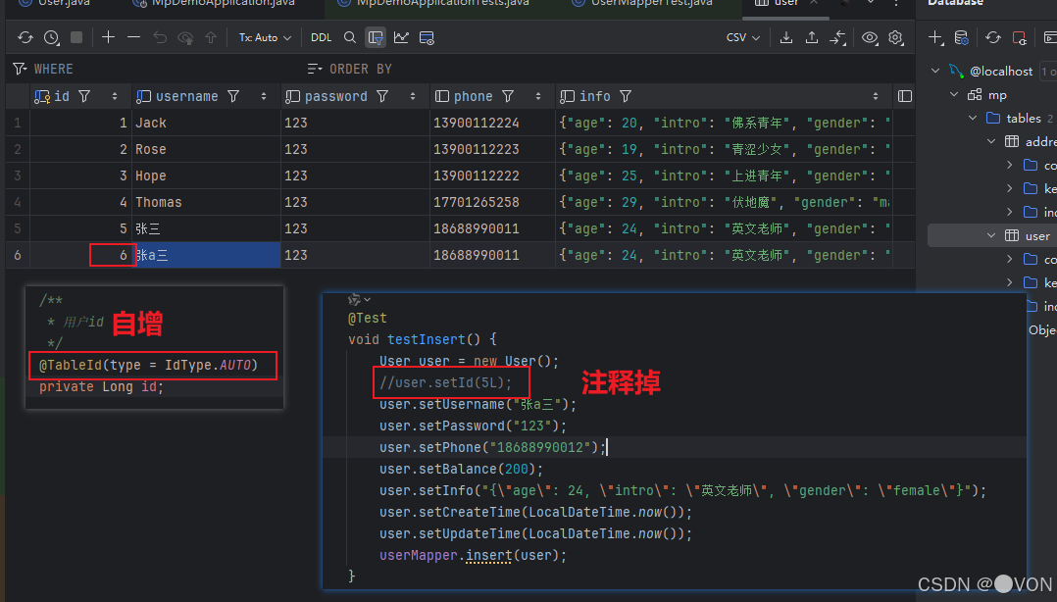This screenshot has width=1057, height=602.
Task: Toggle filter on the id column
Action: tap(84, 96)
